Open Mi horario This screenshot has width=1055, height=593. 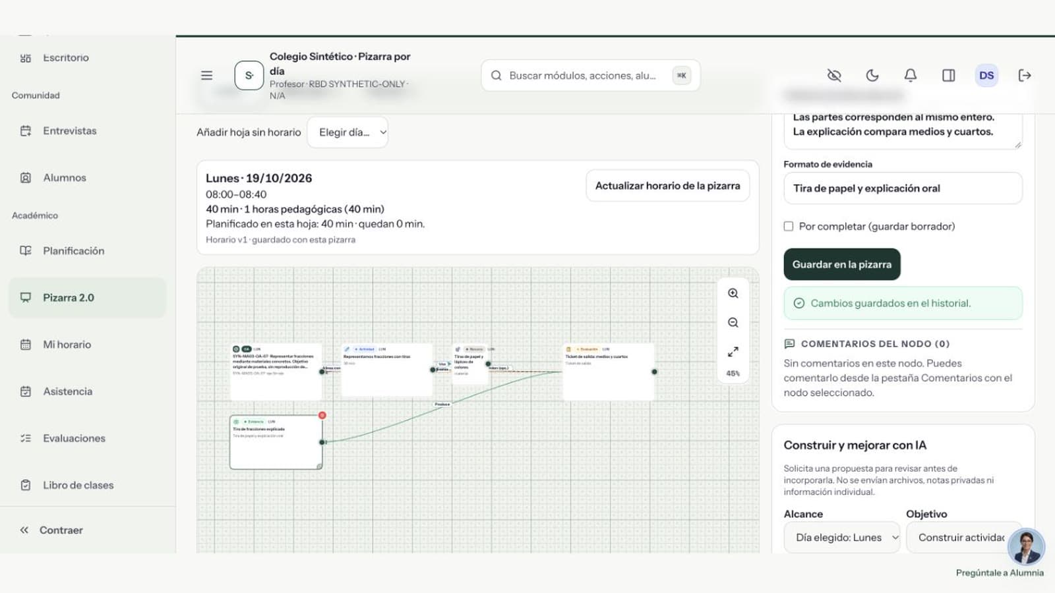tap(88, 344)
